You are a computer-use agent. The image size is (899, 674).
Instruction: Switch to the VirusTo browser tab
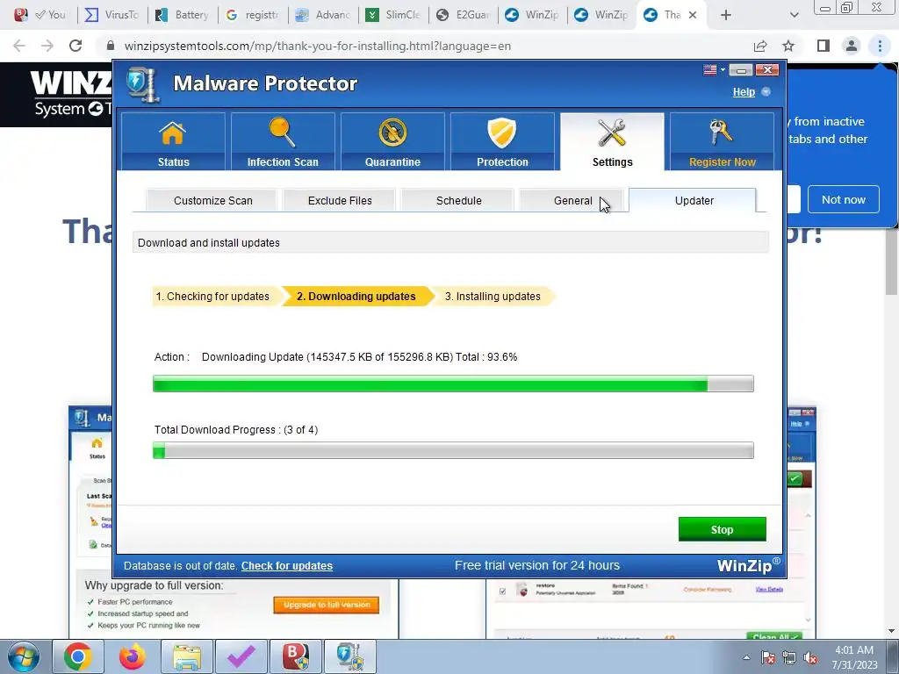pyautogui.click(x=113, y=15)
